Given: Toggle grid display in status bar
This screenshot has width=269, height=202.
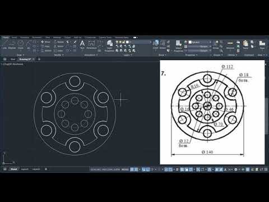Looking at the screenshot, I should click(x=132, y=169).
